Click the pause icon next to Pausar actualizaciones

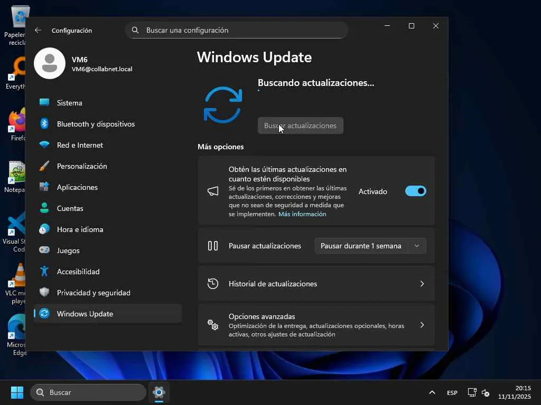click(x=213, y=246)
